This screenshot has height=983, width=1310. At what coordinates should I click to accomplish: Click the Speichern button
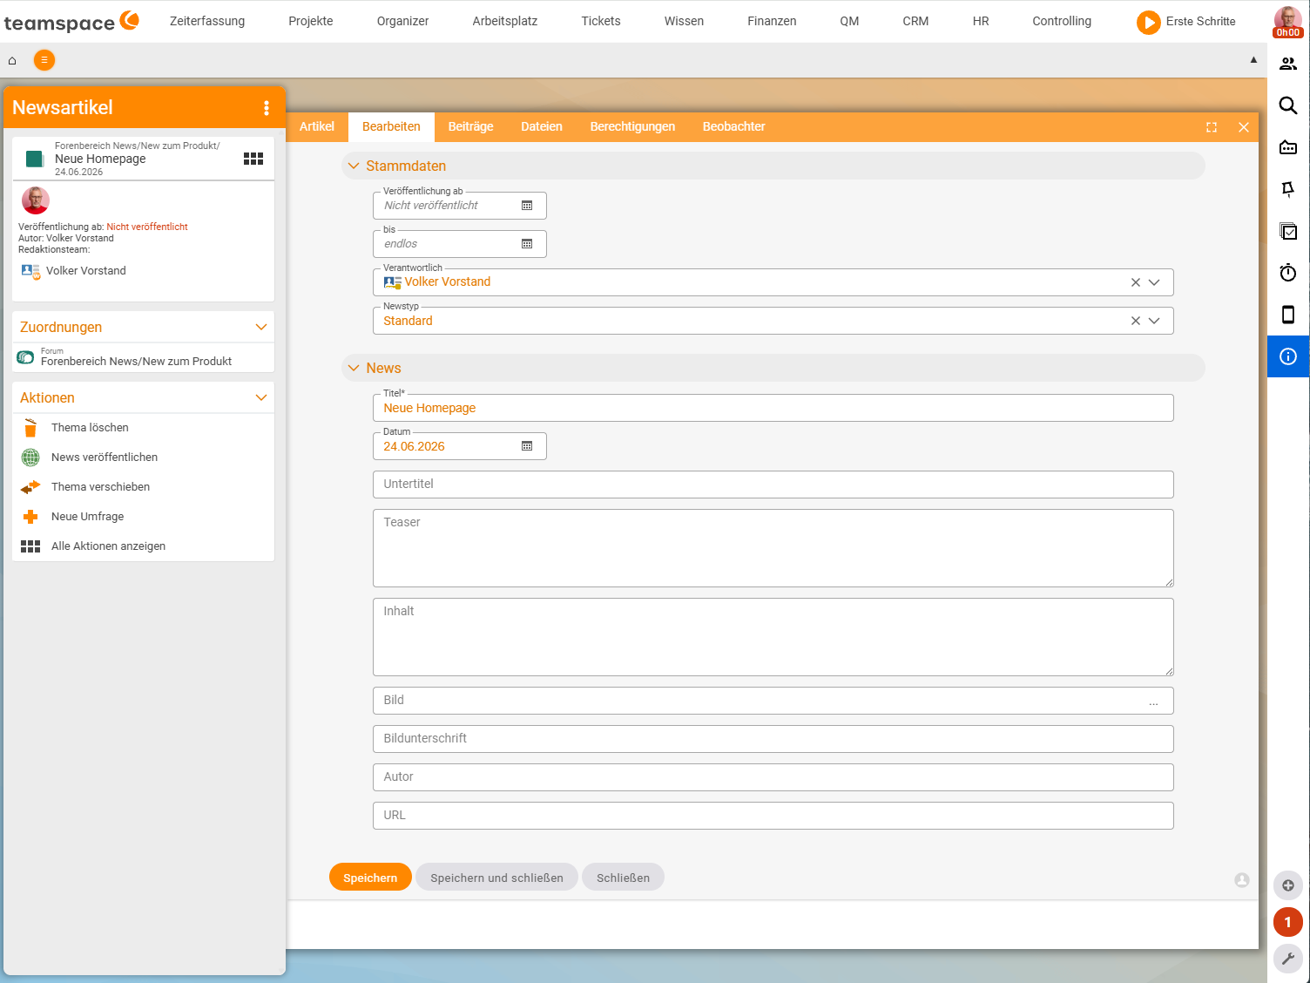(x=370, y=878)
